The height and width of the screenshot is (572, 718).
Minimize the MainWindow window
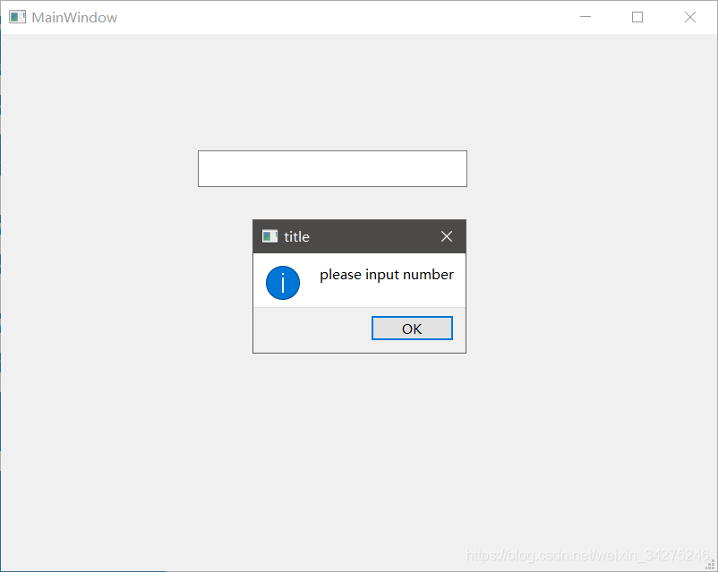pos(586,17)
